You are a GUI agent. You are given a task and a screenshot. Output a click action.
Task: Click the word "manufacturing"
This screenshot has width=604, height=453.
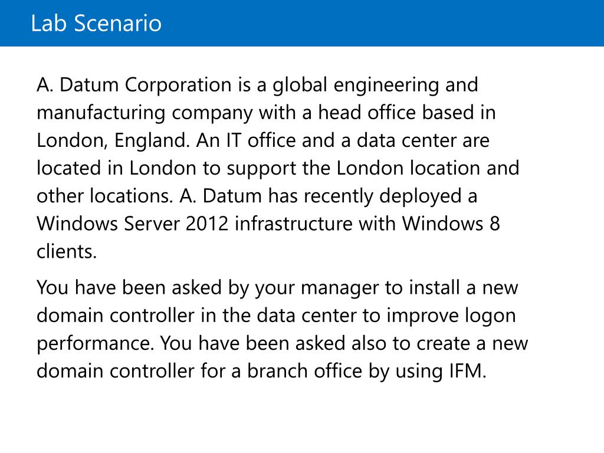(x=101, y=113)
